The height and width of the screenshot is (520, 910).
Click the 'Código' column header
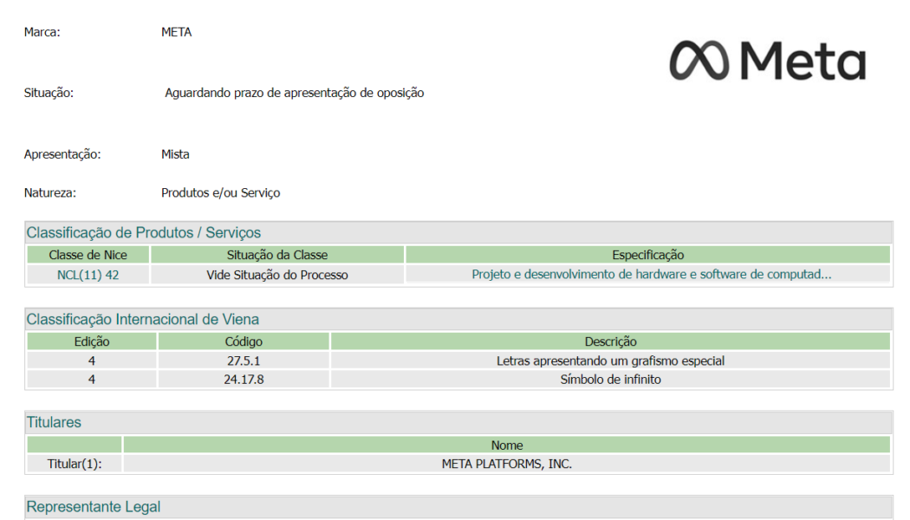[x=244, y=341]
